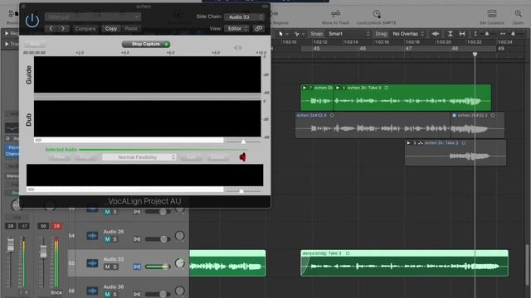Go to next preset in plugin header

pos(63,29)
